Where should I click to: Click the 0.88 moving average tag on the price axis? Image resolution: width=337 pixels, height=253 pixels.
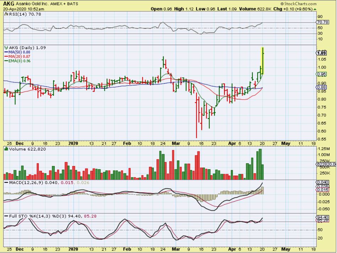pyautogui.click(x=321, y=87)
